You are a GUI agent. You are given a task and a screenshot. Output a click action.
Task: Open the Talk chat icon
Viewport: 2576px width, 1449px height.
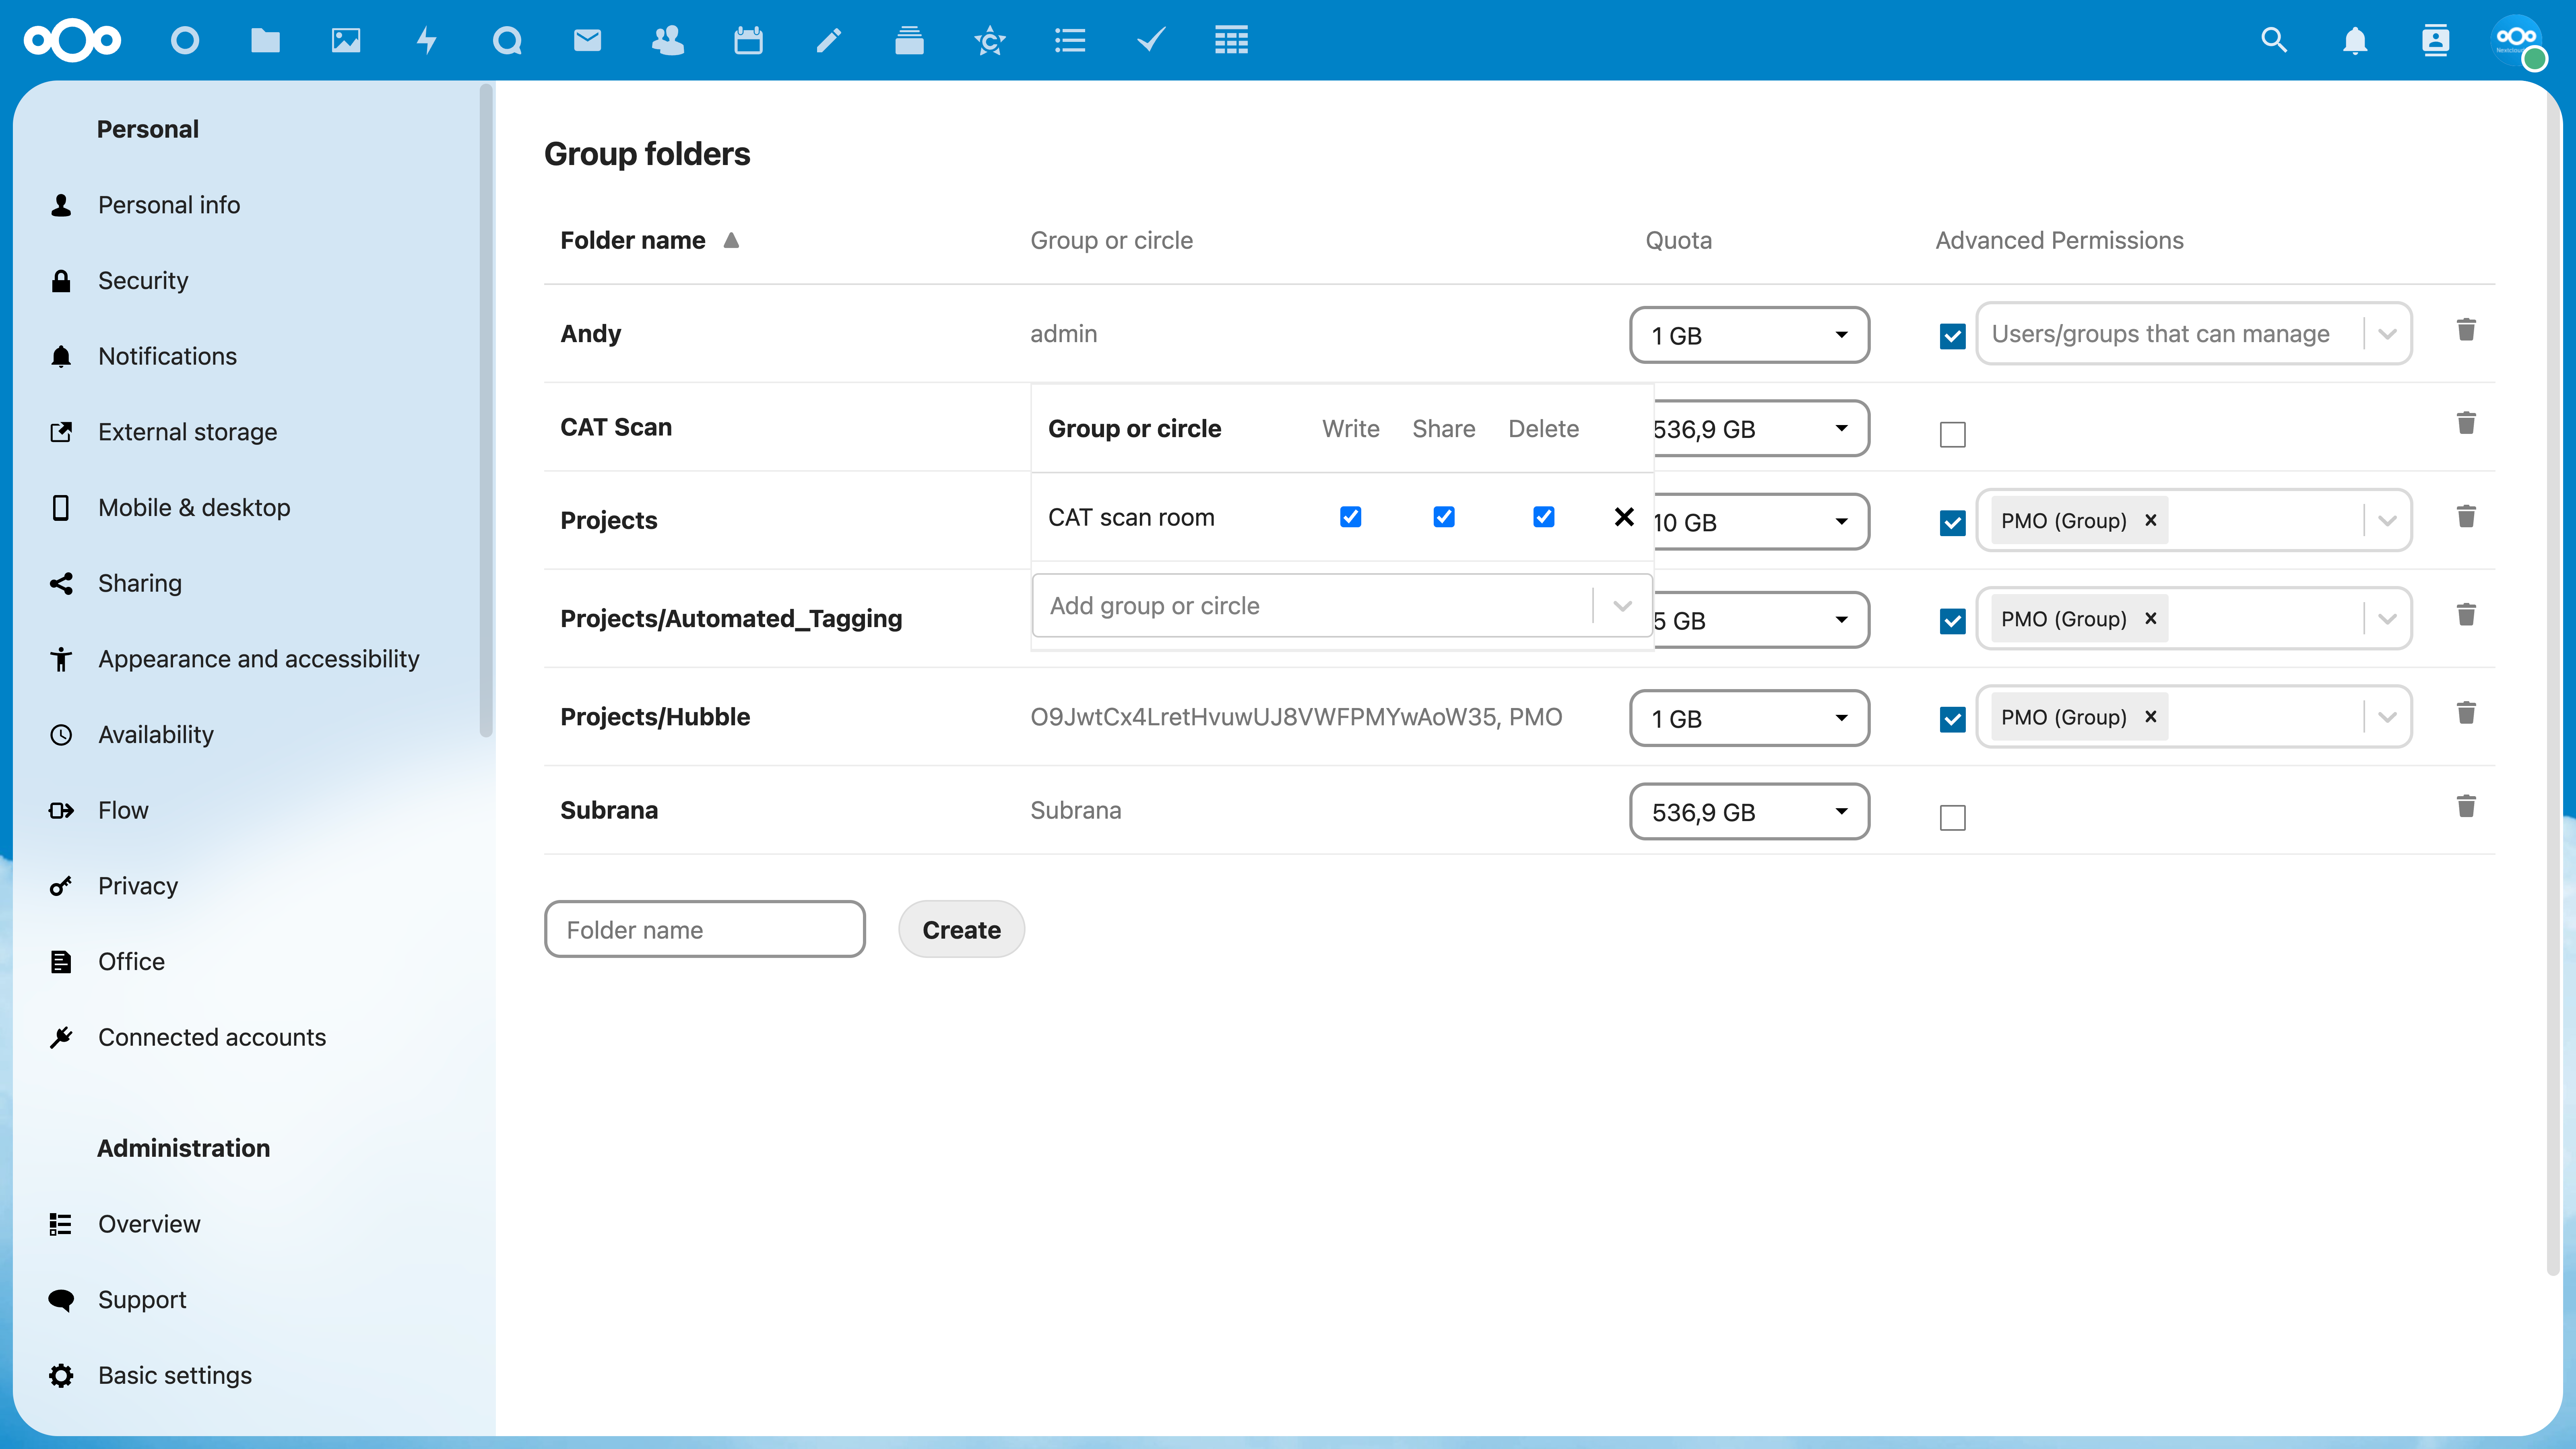click(x=507, y=40)
